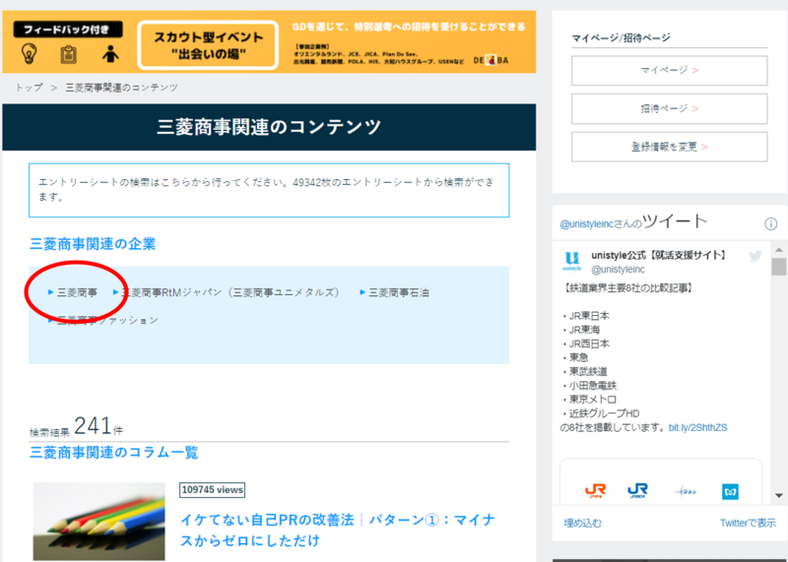Open the マイページ button
Viewport: 788px width, 562px height.
[x=669, y=71]
